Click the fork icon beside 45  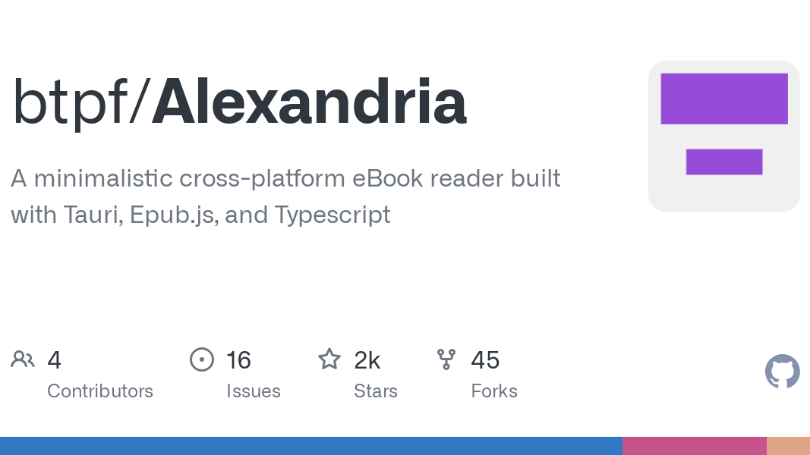pyautogui.click(x=446, y=359)
